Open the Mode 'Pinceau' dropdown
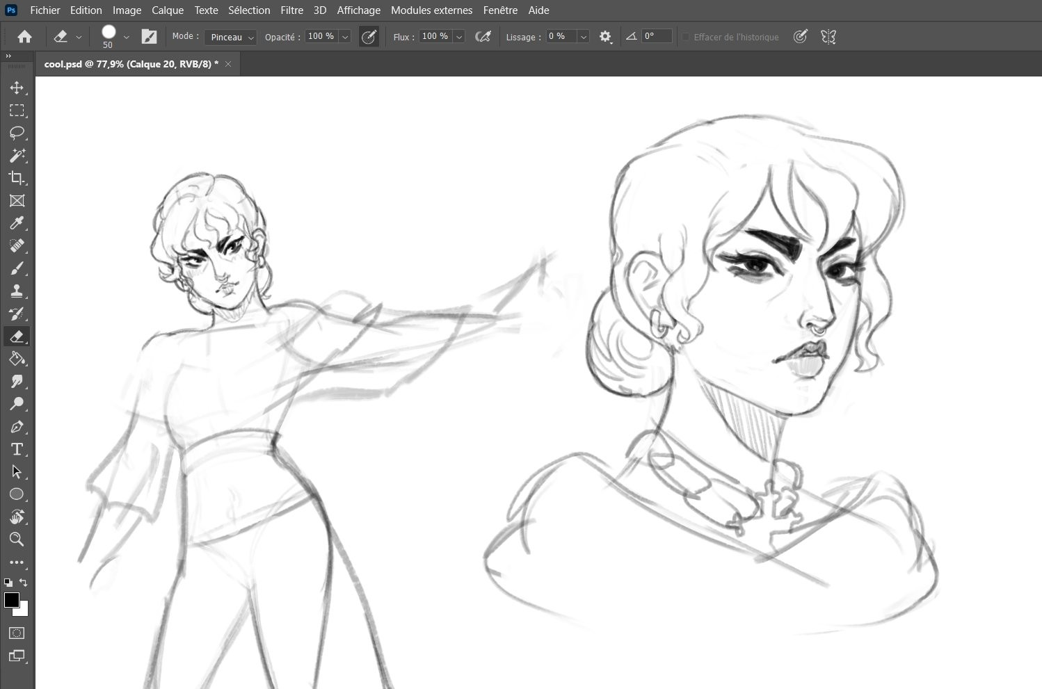The width and height of the screenshot is (1042, 689). tap(231, 37)
